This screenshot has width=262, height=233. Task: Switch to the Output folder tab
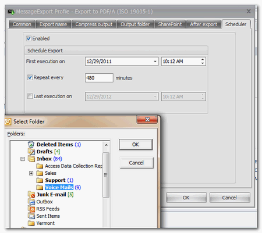coord(135,24)
